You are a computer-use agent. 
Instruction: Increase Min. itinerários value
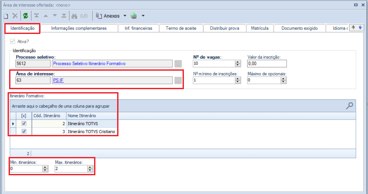pyautogui.click(x=45, y=167)
